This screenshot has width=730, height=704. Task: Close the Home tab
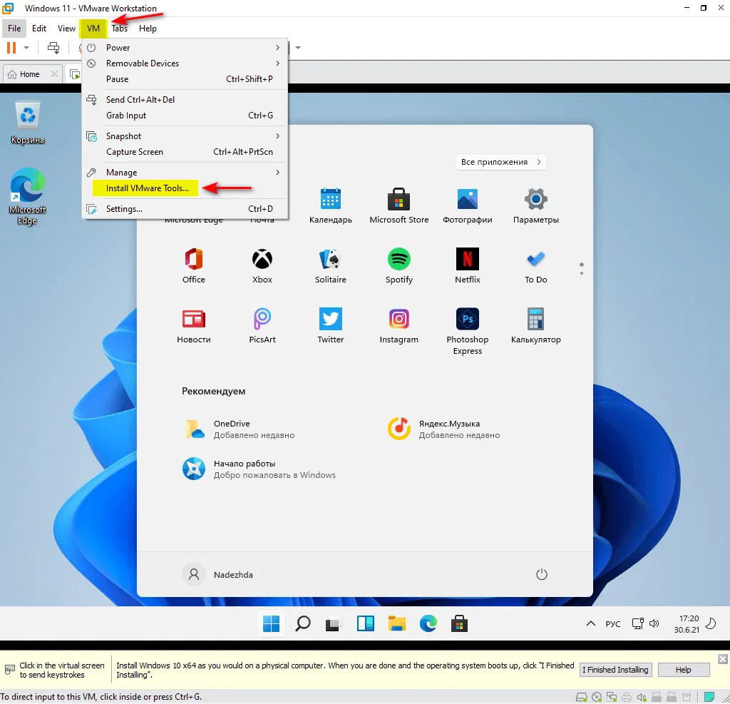click(54, 74)
